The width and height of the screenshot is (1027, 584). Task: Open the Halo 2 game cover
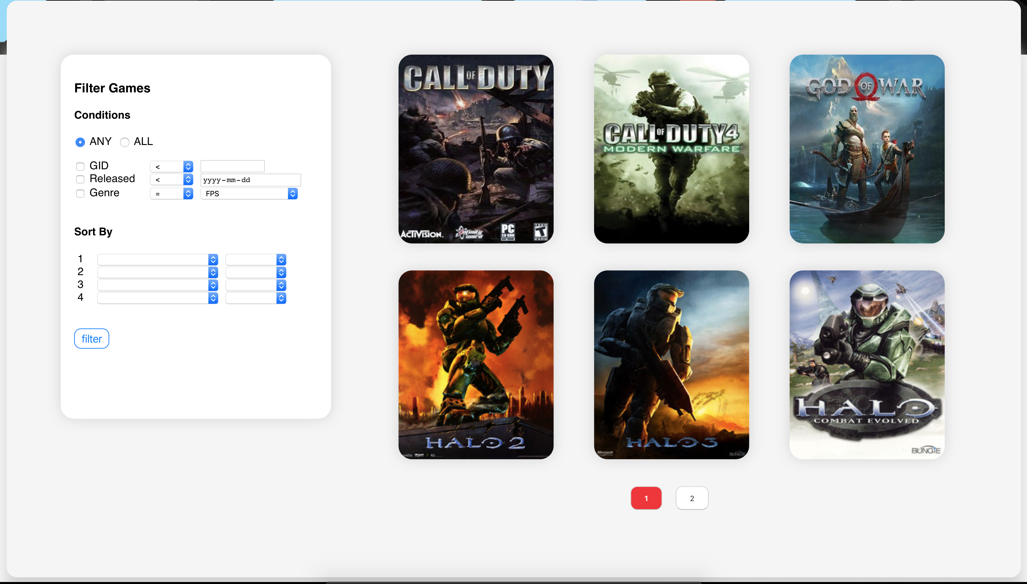tap(476, 364)
